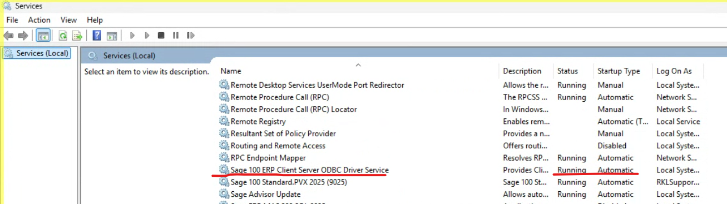Go forward with the right arrow toolbar icon
The height and width of the screenshot is (204, 727).
23,36
